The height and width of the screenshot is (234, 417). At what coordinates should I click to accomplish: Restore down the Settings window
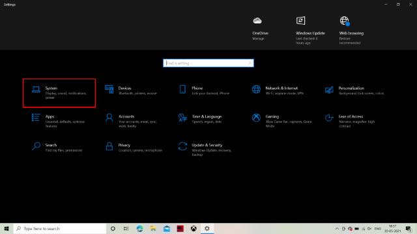(398, 5)
